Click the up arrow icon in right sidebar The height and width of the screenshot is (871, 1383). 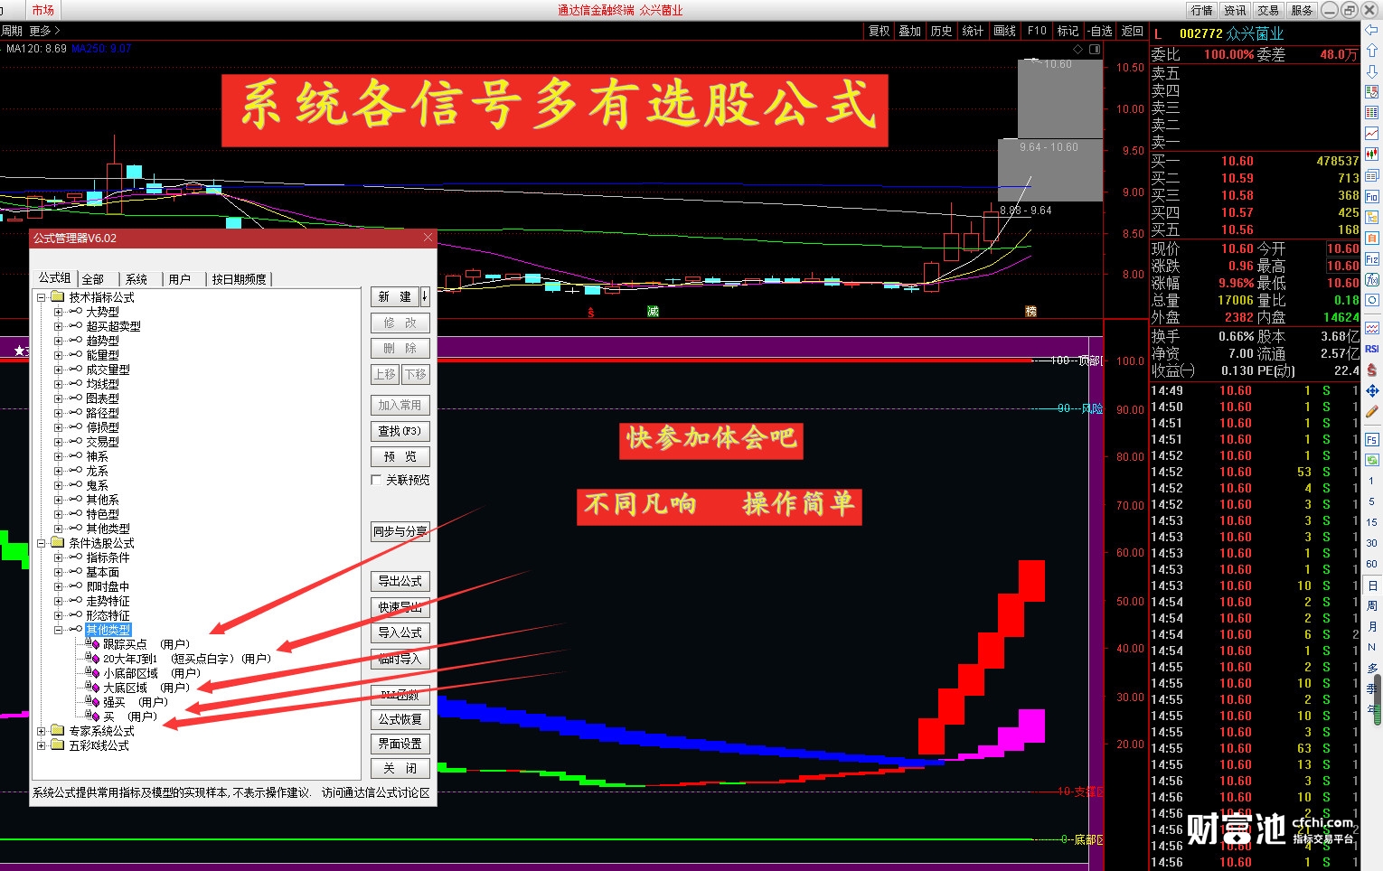1371,50
